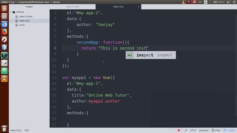The width and height of the screenshot is (237, 133).
Task: Click the VLC cone tray indicator
Action: point(183,2)
